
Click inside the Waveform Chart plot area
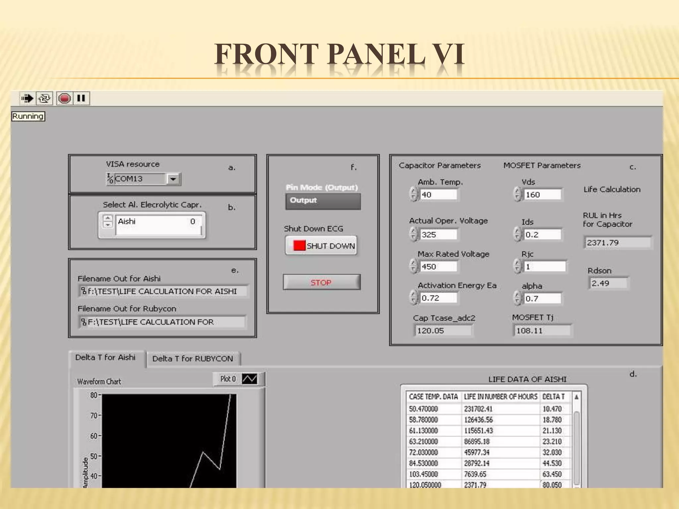pos(169,441)
